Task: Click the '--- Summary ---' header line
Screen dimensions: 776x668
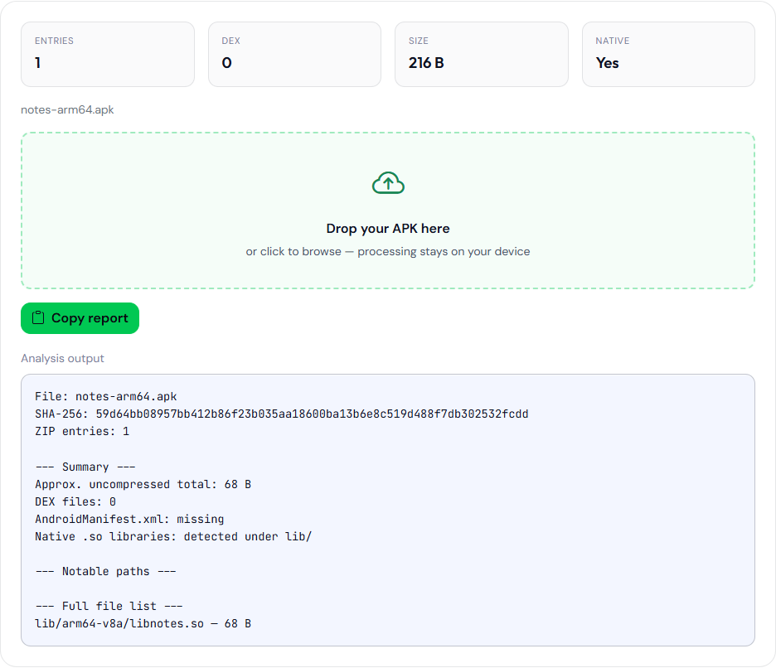Action: click(x=85, y=467)
